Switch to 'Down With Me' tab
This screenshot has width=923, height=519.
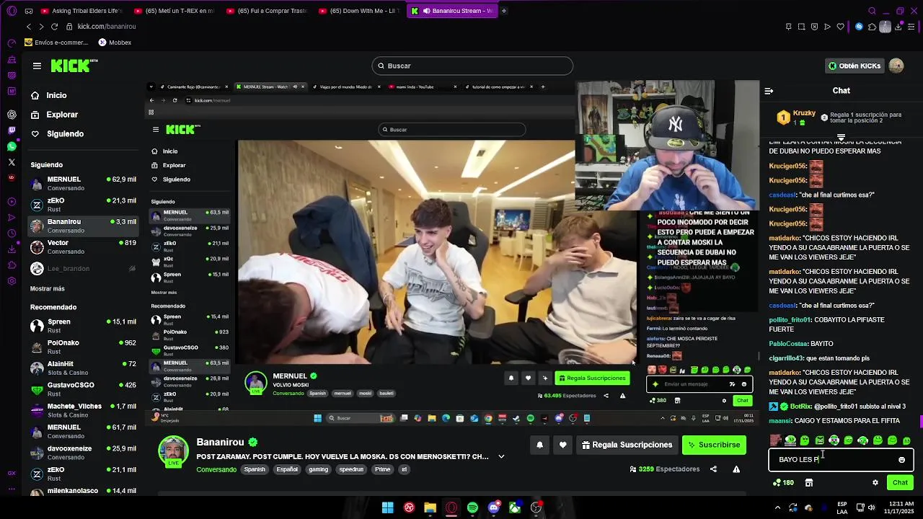click(x=358, y=11)
